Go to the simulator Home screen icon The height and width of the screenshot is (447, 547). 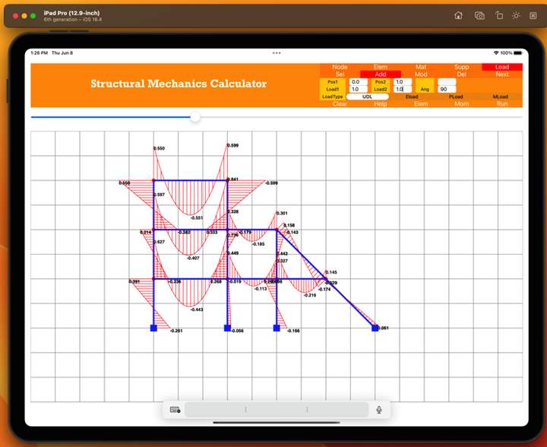point(458,16)
